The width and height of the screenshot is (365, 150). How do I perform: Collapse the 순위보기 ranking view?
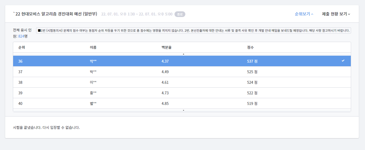click(x=304, y=14)
